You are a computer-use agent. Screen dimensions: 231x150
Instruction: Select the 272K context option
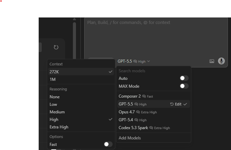(81, 72)
